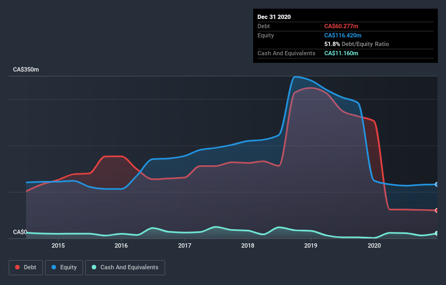Screen dimensions: 446x285
Task: Click the Dec 31 2020 tooltip date
Action: point(274,17)
